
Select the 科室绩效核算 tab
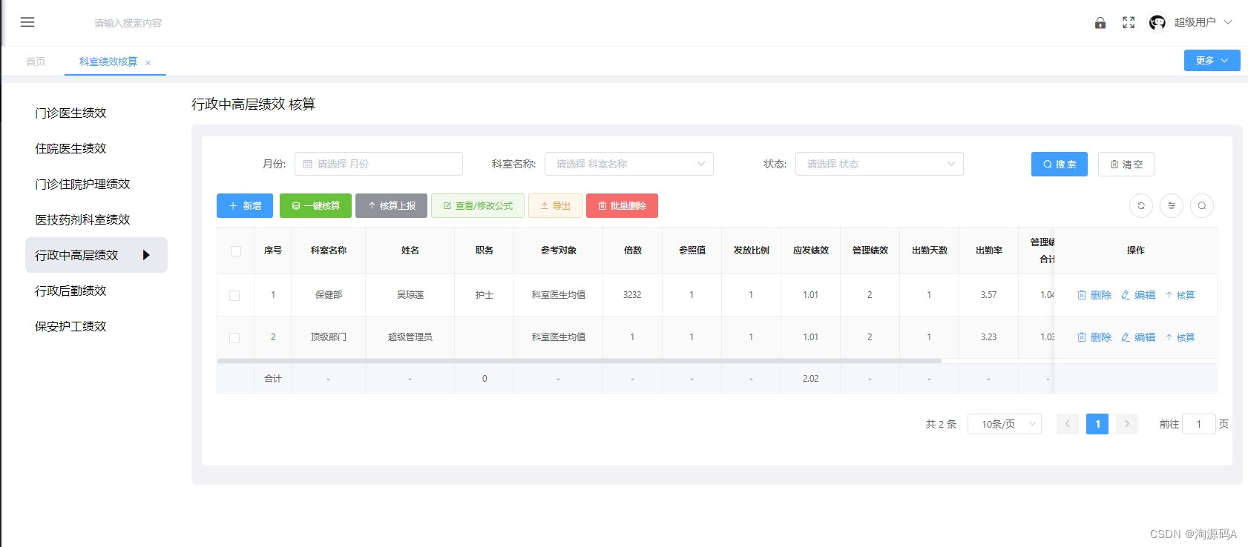coord(108,62)
